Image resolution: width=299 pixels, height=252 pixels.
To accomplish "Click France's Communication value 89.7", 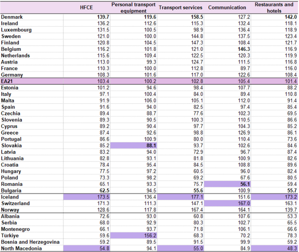I will pyautogui.click(x=245, y=68).
